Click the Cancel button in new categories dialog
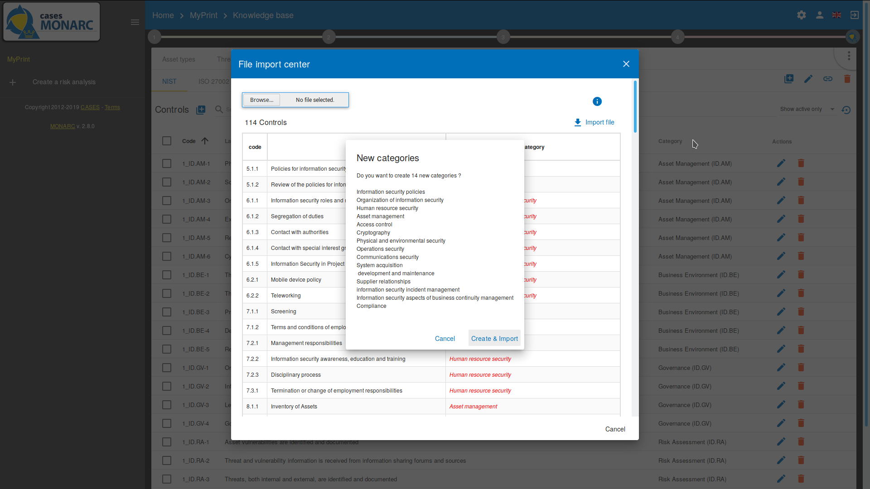This screenshot has height=489, width=870. [x=444, y=339]
